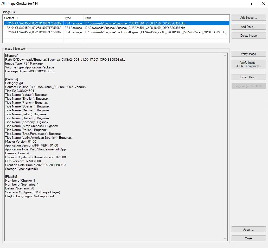268x248 pixels.
Task: Click the 'Title Name (Korean)' line
Action: 27,122
